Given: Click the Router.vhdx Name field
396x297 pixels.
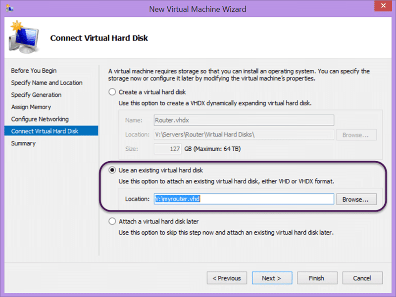Looking at the screenshot, I should 244,120.
